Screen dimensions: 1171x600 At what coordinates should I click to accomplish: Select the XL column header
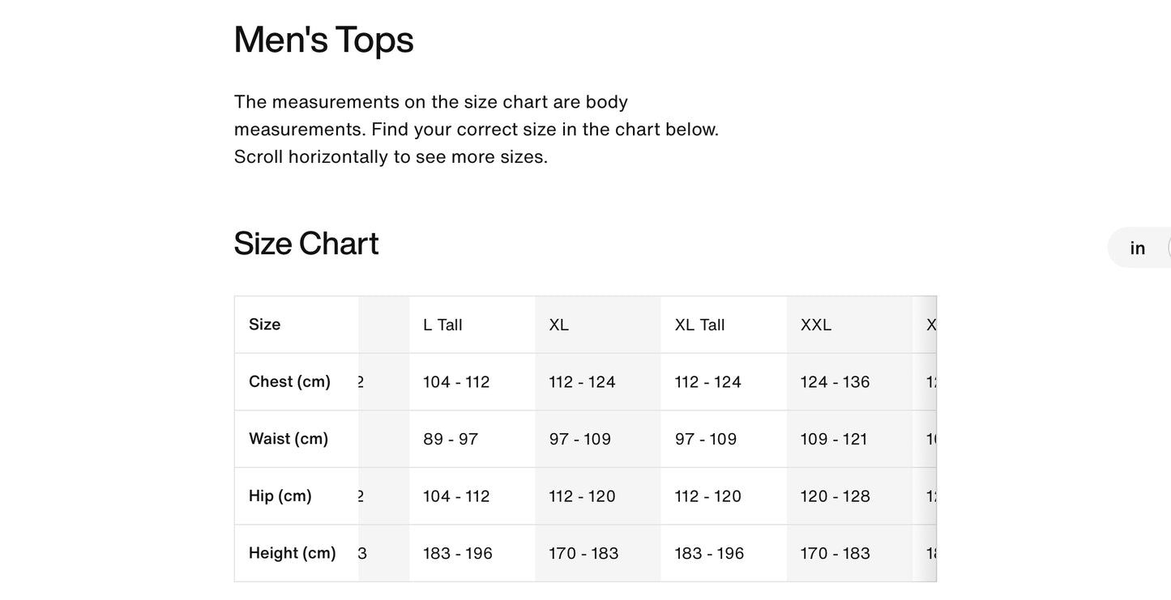(x=559, y=325)
